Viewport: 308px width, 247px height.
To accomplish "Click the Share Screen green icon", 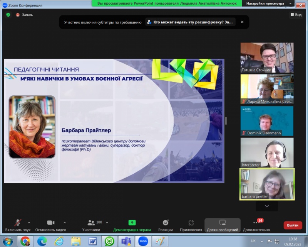I will (132, 223).
